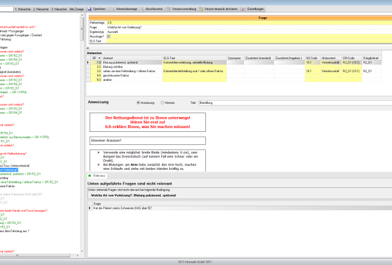Select tree node 'pulsierend, spritzend -> DR R2_D1'

pos(21,174)
